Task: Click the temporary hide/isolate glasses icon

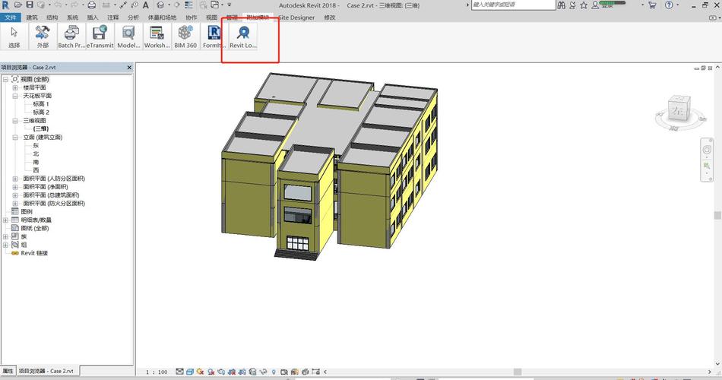Action: (264, 371)
